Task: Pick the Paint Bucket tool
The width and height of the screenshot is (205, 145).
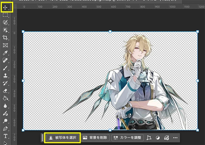Action: click(x=5, y=98)
